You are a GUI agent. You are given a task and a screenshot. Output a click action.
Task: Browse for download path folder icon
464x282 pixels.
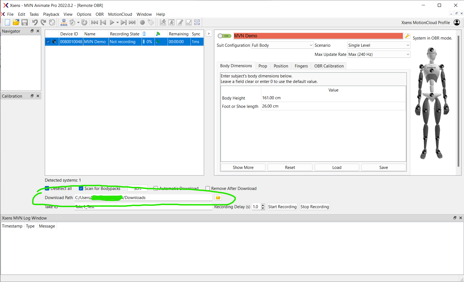click(218, 197)
